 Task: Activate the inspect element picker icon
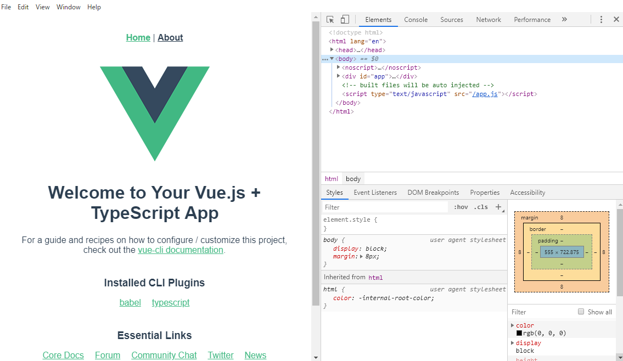click(x=330, y=19)
